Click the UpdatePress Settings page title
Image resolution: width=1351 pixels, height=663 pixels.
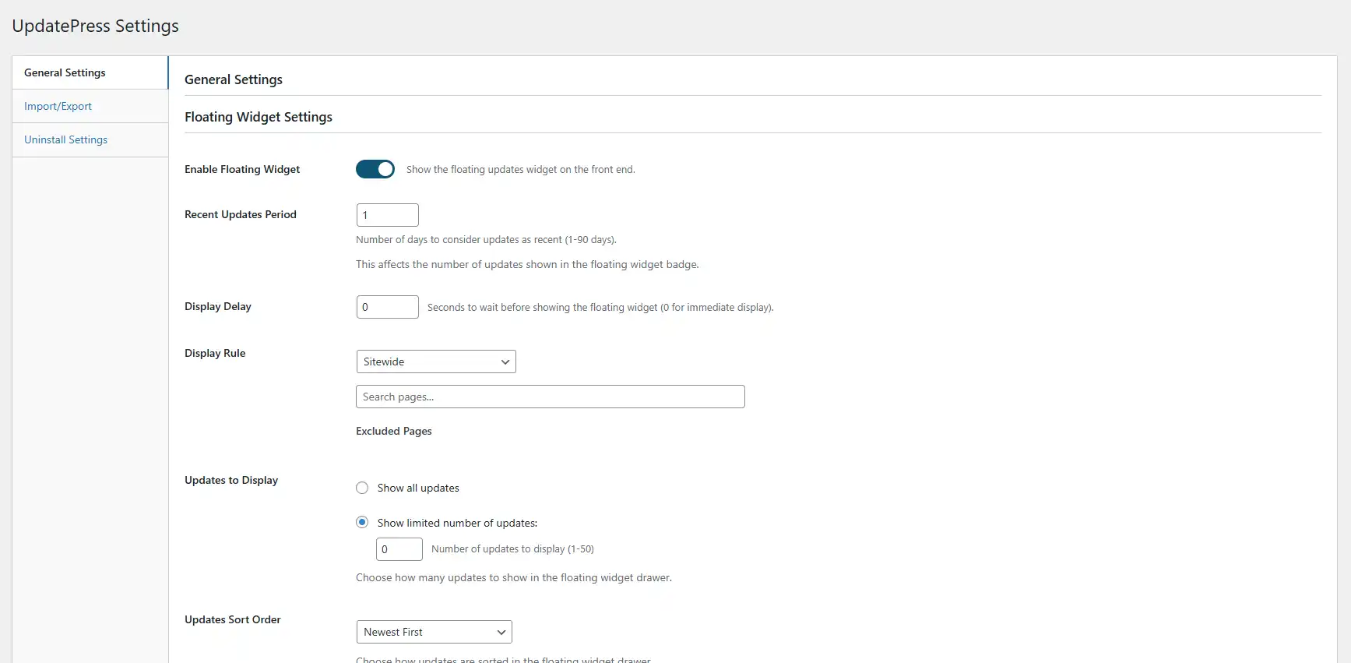click(96, 26)
